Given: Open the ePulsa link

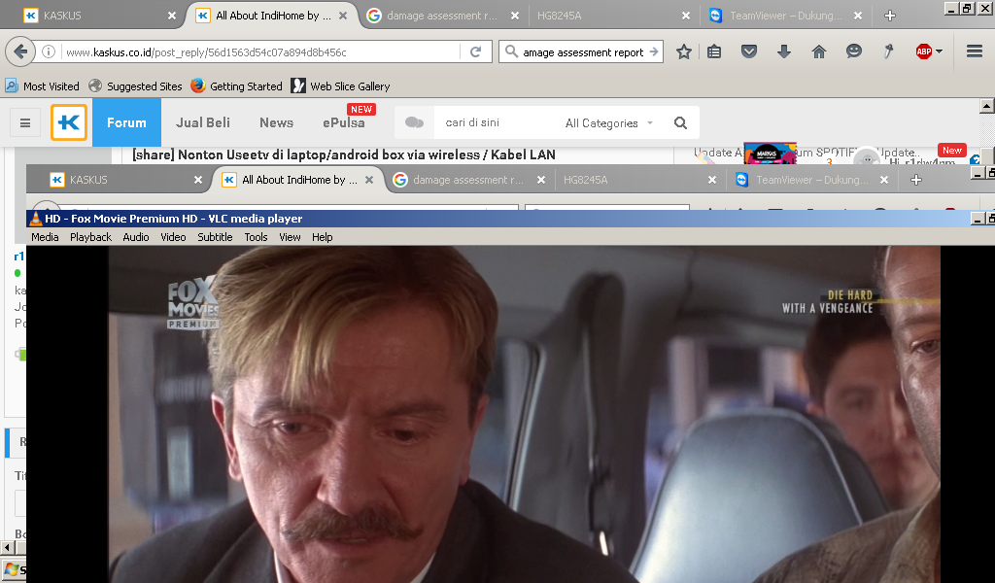Looking at the screenshot, I should 344,122.
